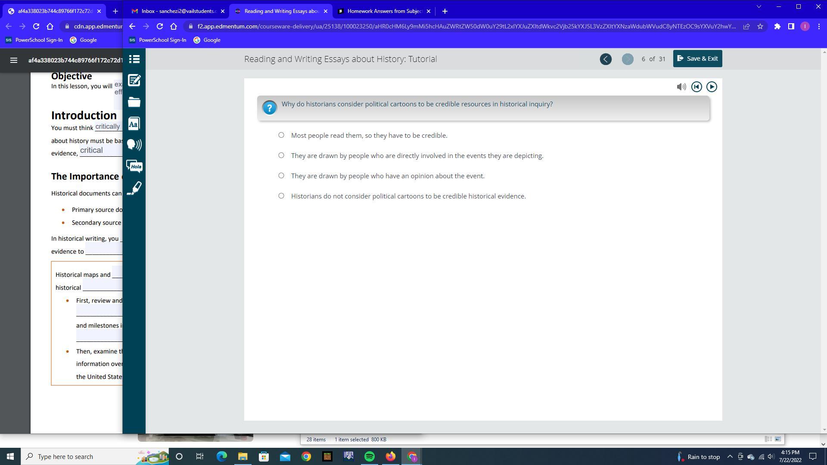The height and width of the screenshot is (465, 827).
Task: Open the notebook pencil tool in sidebar
Action: [134, 81]
